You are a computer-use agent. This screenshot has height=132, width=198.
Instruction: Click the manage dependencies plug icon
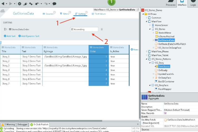[x=26, y=4]
